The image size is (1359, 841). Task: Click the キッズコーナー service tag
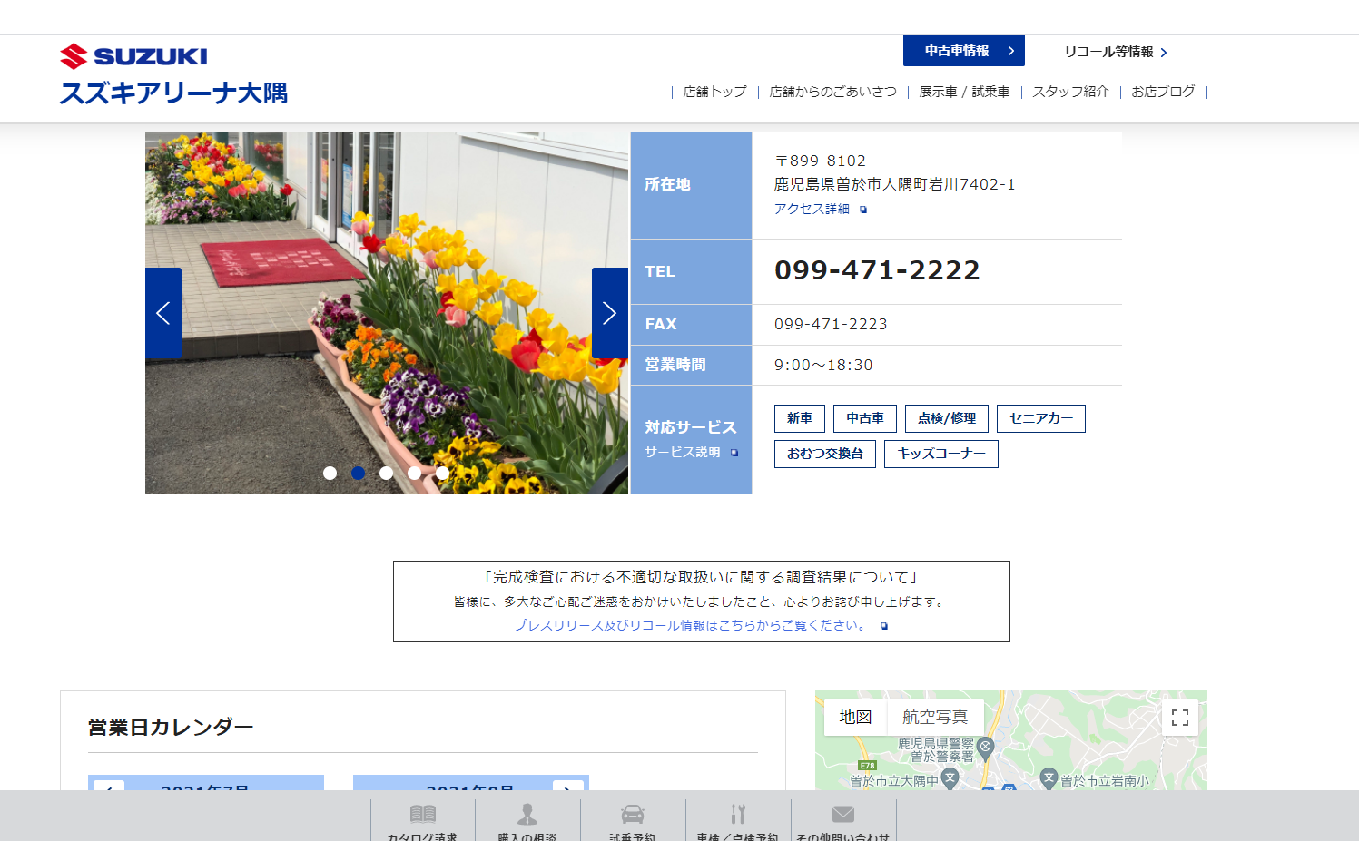coord(941,454)
